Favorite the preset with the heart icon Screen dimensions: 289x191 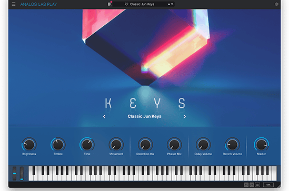tap(126, 4)
